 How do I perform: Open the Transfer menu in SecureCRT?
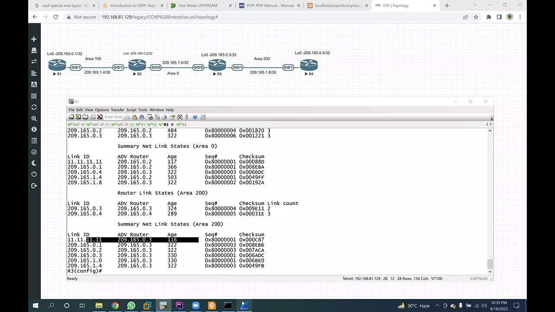point(118,110)
